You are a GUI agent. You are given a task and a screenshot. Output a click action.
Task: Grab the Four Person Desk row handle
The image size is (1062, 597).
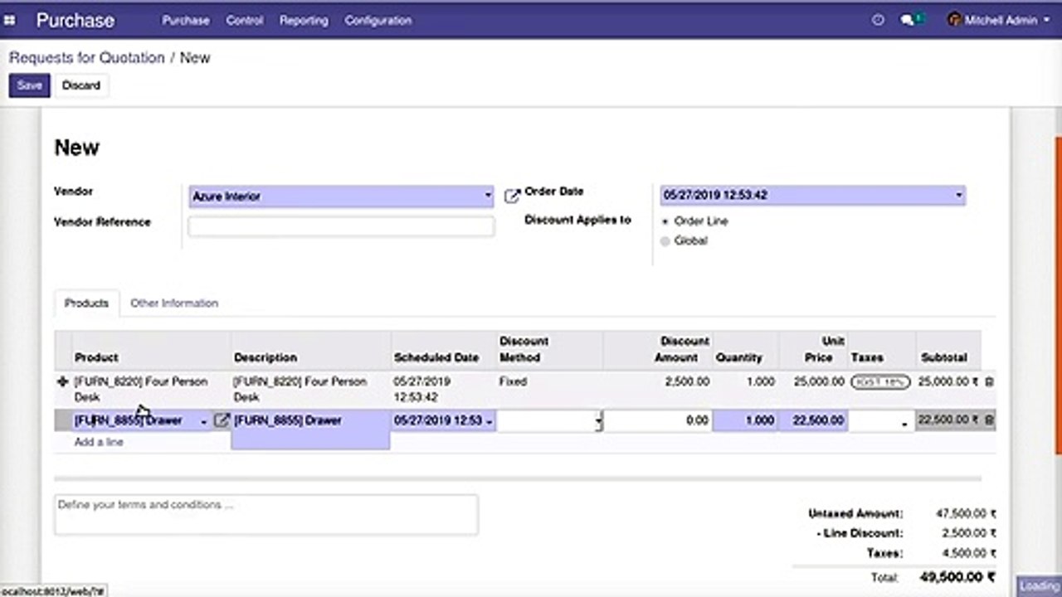(62, 382)
